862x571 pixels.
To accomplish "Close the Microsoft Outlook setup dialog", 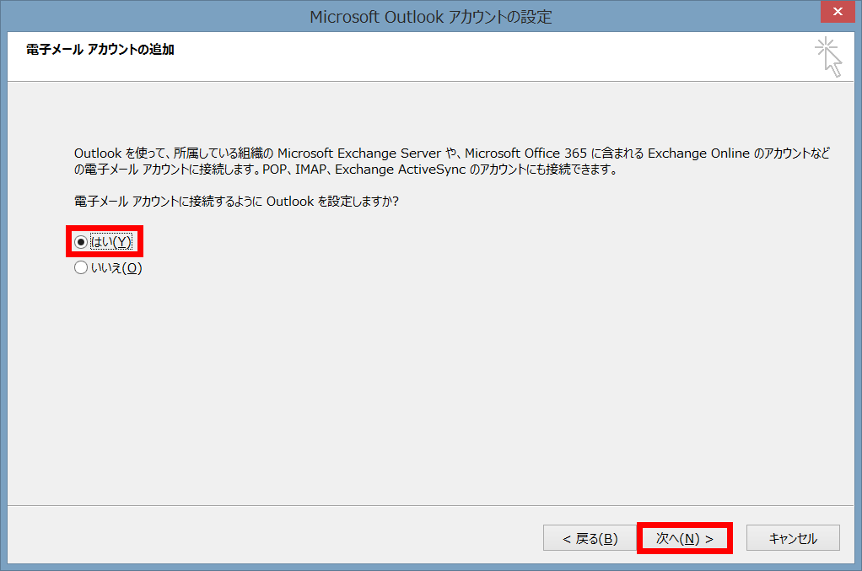I will (x=838, y=12).
